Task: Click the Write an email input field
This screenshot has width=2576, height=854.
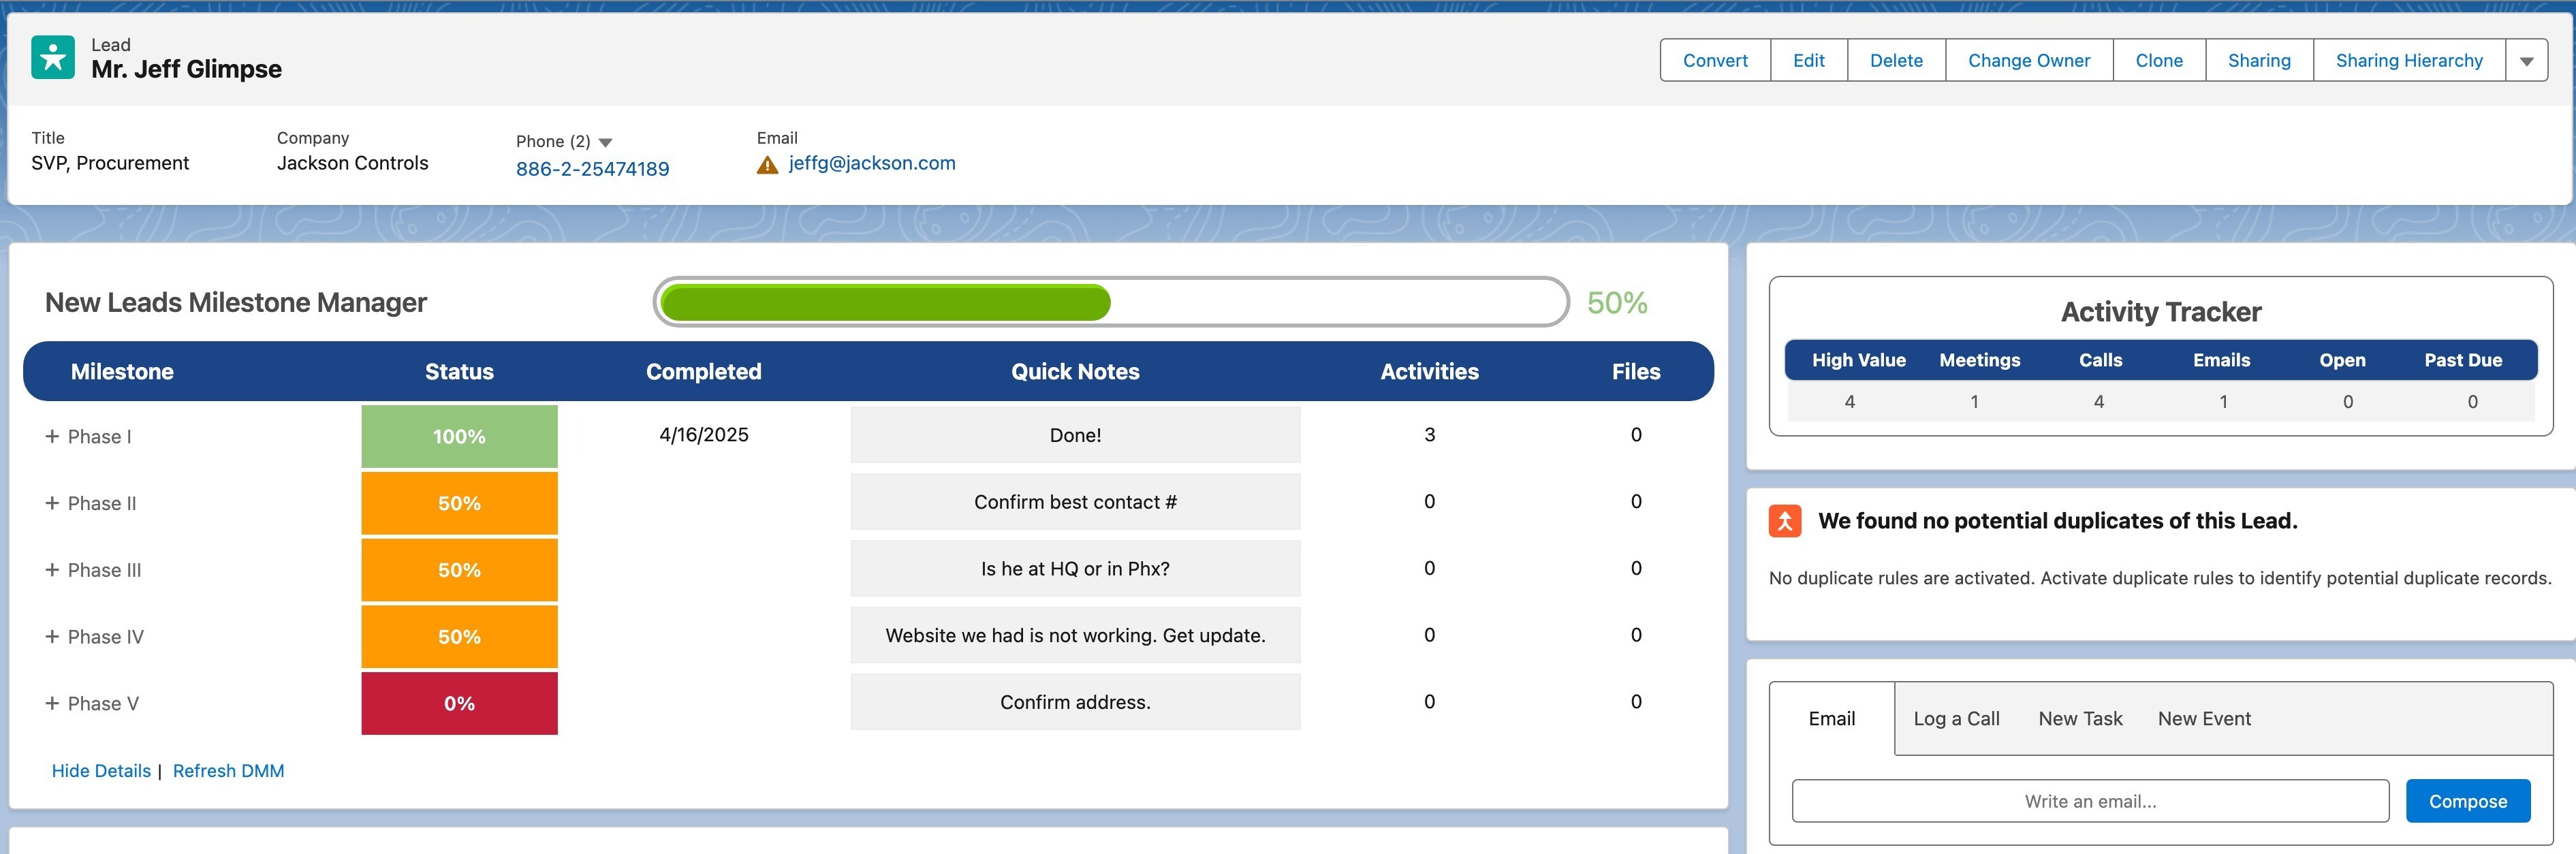Action: point(2090,801)
